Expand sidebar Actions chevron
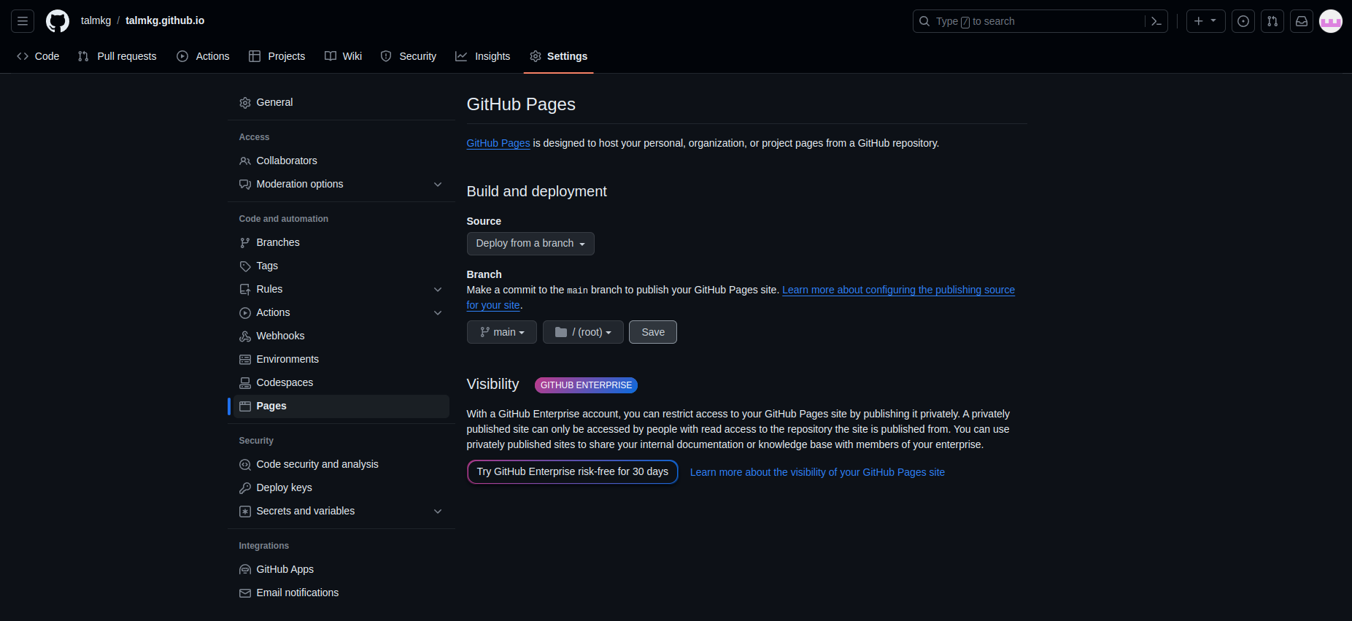Screen dimensions: 1352x621 [438, 313]
